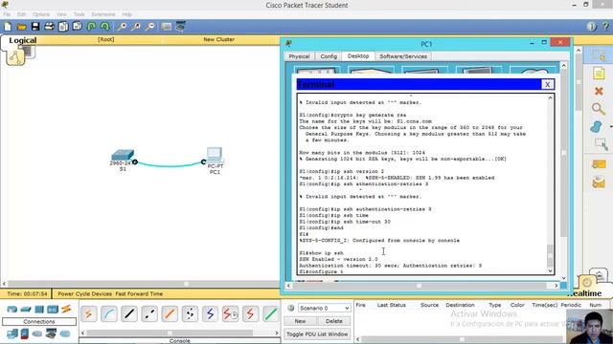The width and height of the screenshot is (613, 344).
Task: Pick the automatic connection type
Action: tap(89, 314)
